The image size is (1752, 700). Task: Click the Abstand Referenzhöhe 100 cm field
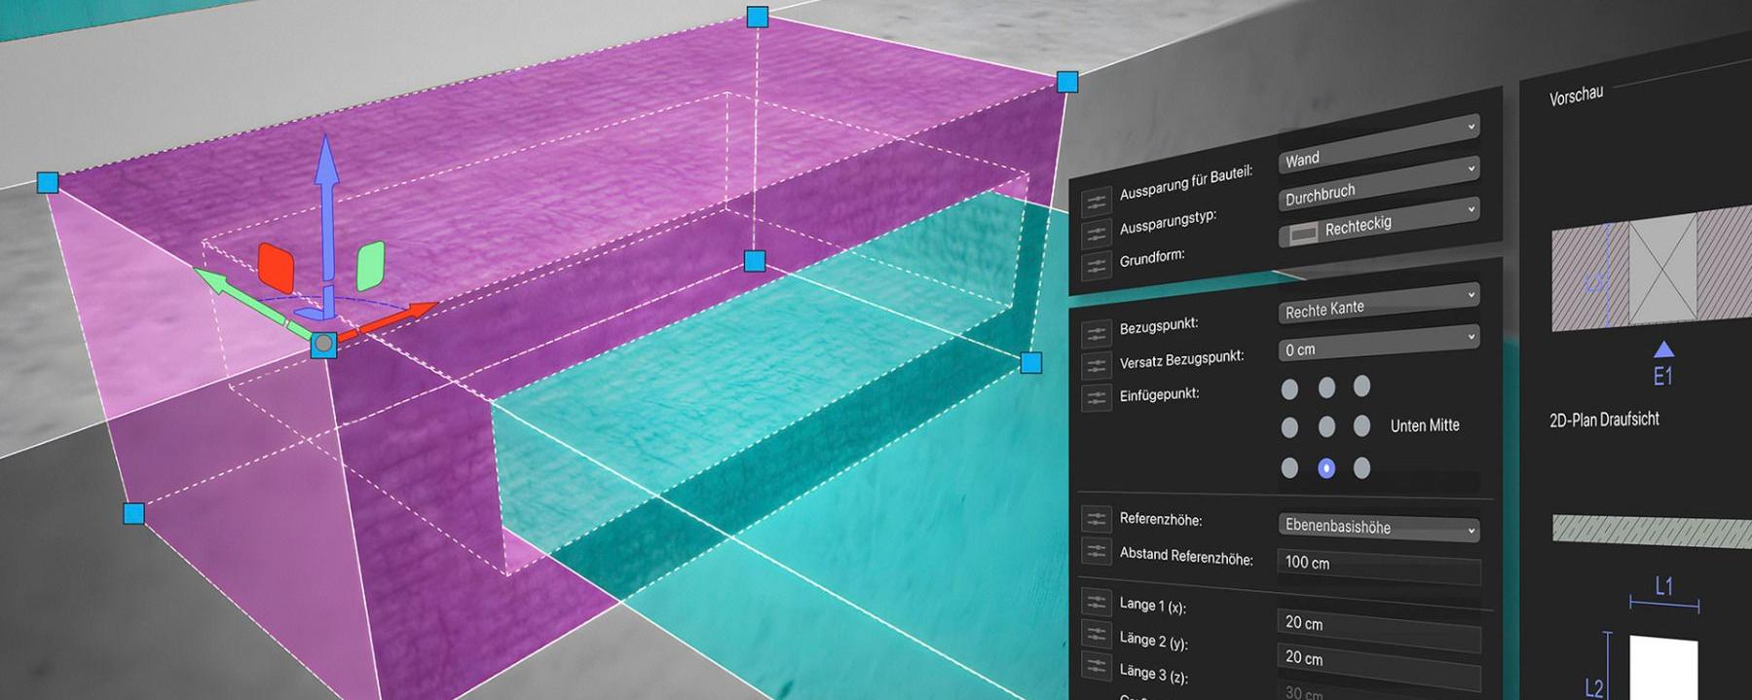tap(1377, 565)
